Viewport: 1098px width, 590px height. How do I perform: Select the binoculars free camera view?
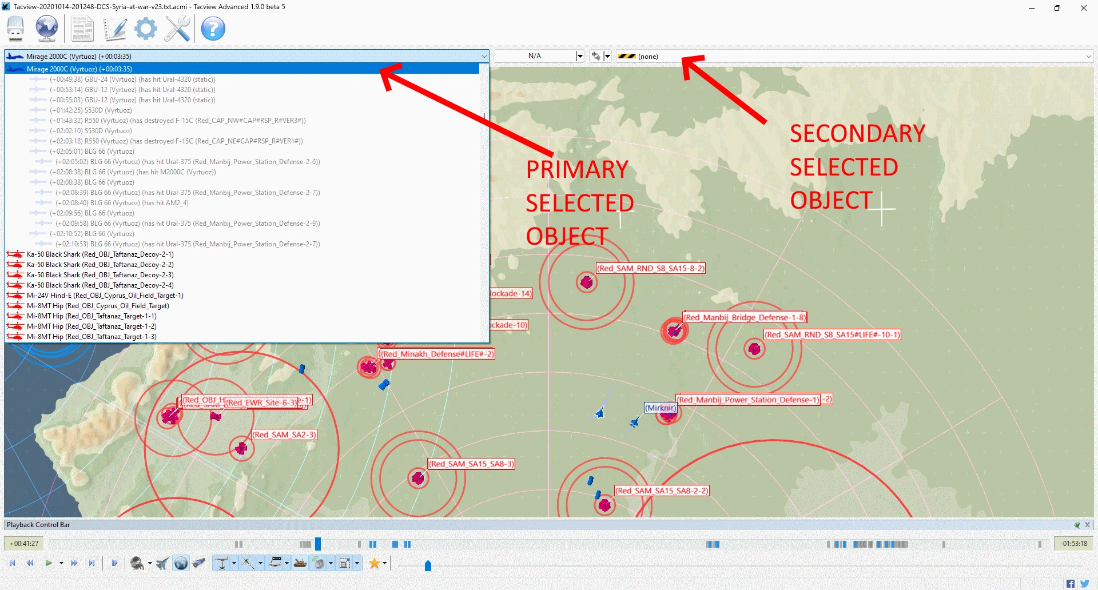coord(199,563)
